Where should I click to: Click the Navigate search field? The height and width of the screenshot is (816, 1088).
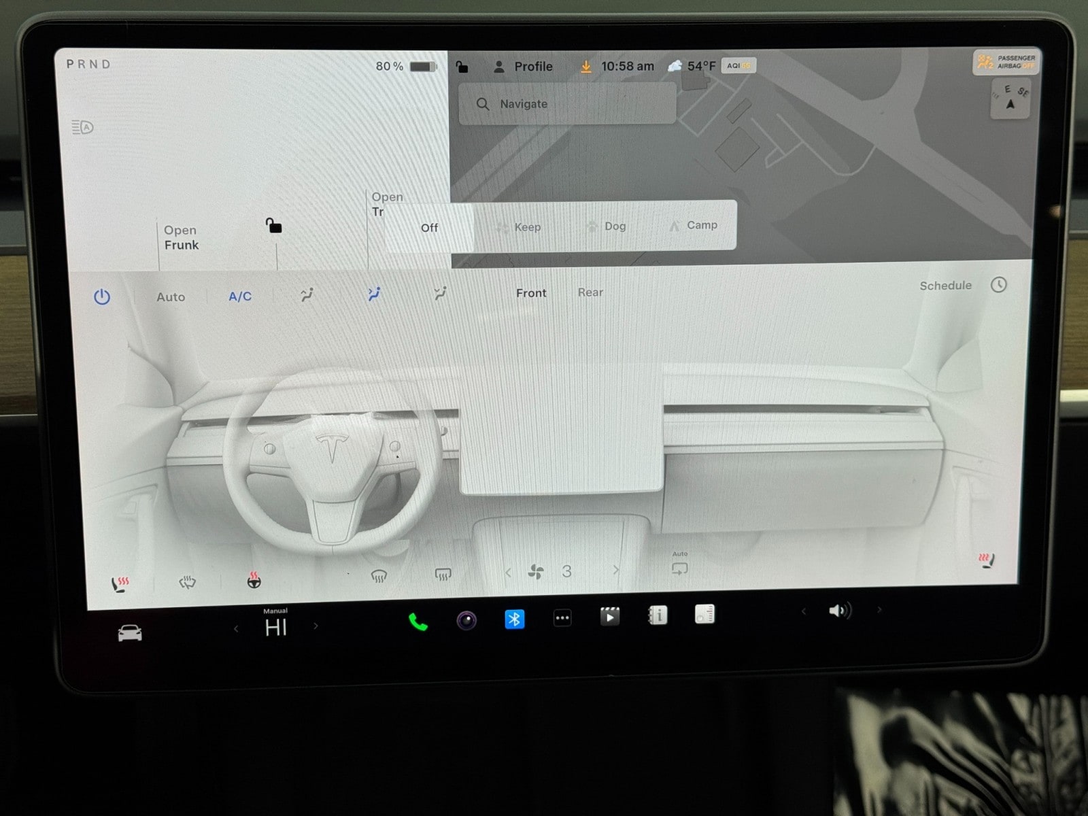tap(567, 104)
